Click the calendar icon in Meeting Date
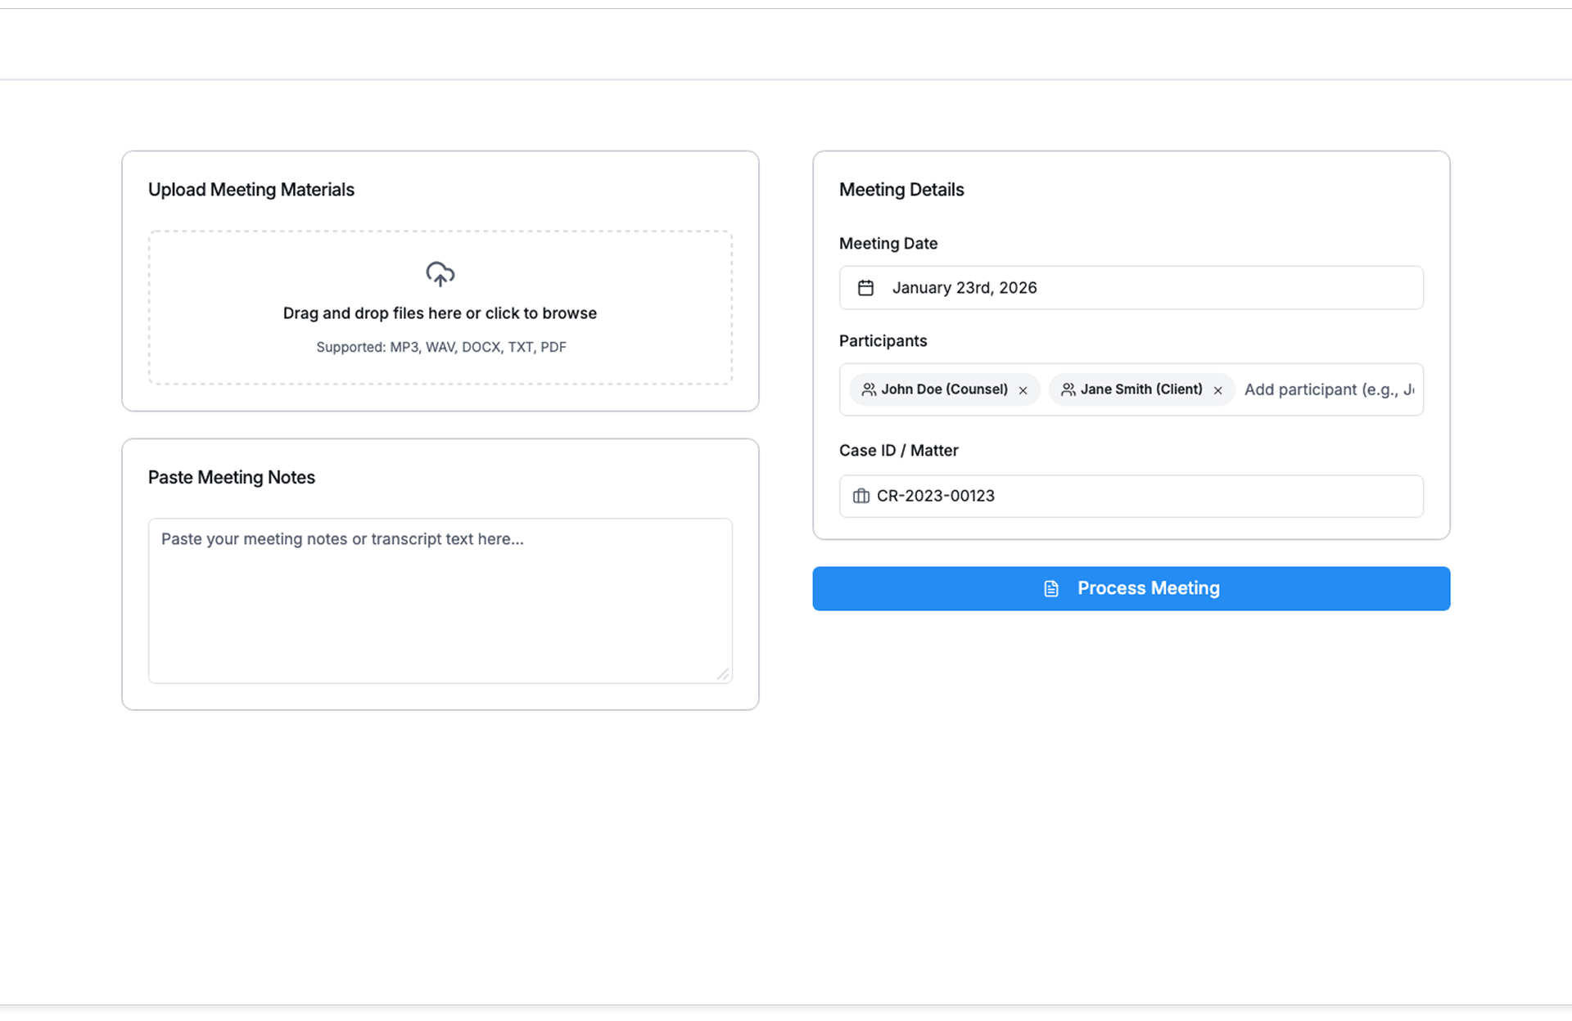This screenshot has height=1021, width=1572. tap(865, 288)
